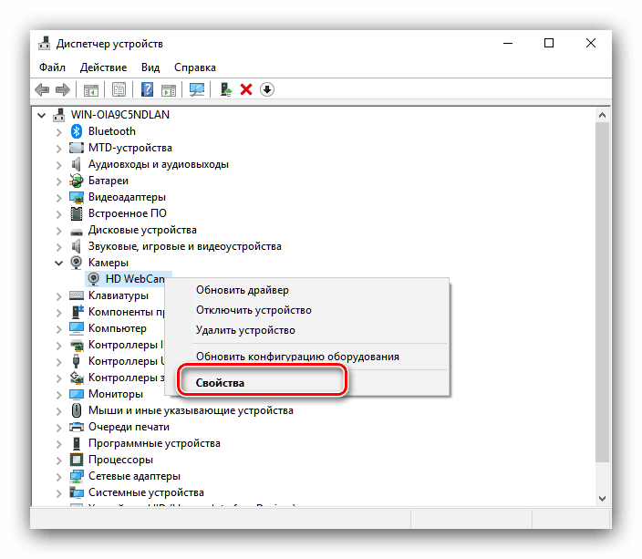Expand the Системные устройства category
This screenshot has width=642, height=559.
point(59,493)
